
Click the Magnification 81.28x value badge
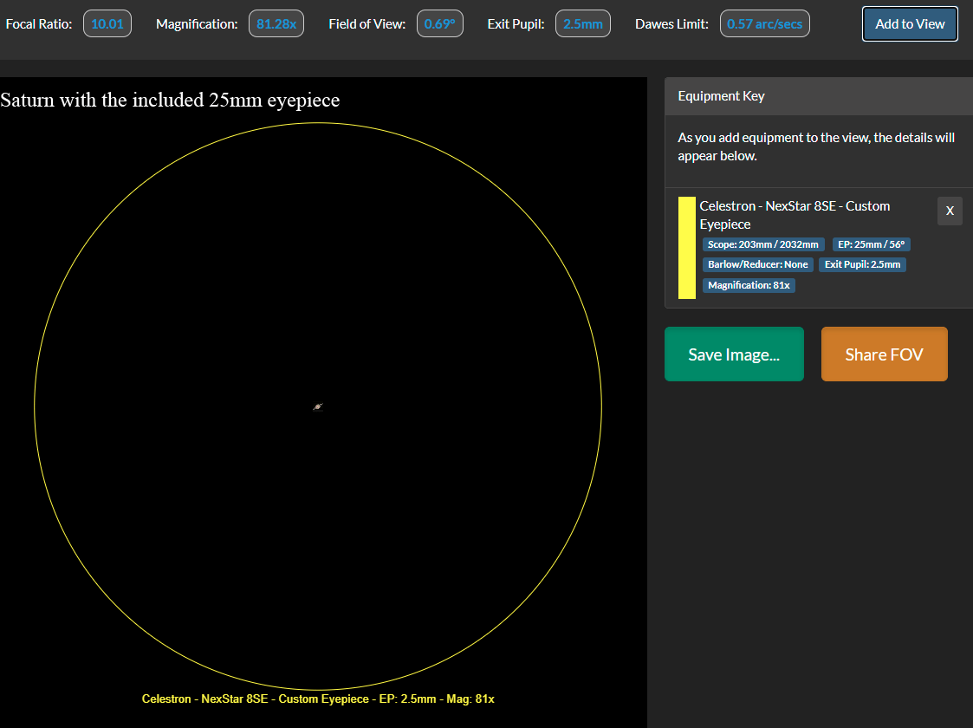(276, 24)
